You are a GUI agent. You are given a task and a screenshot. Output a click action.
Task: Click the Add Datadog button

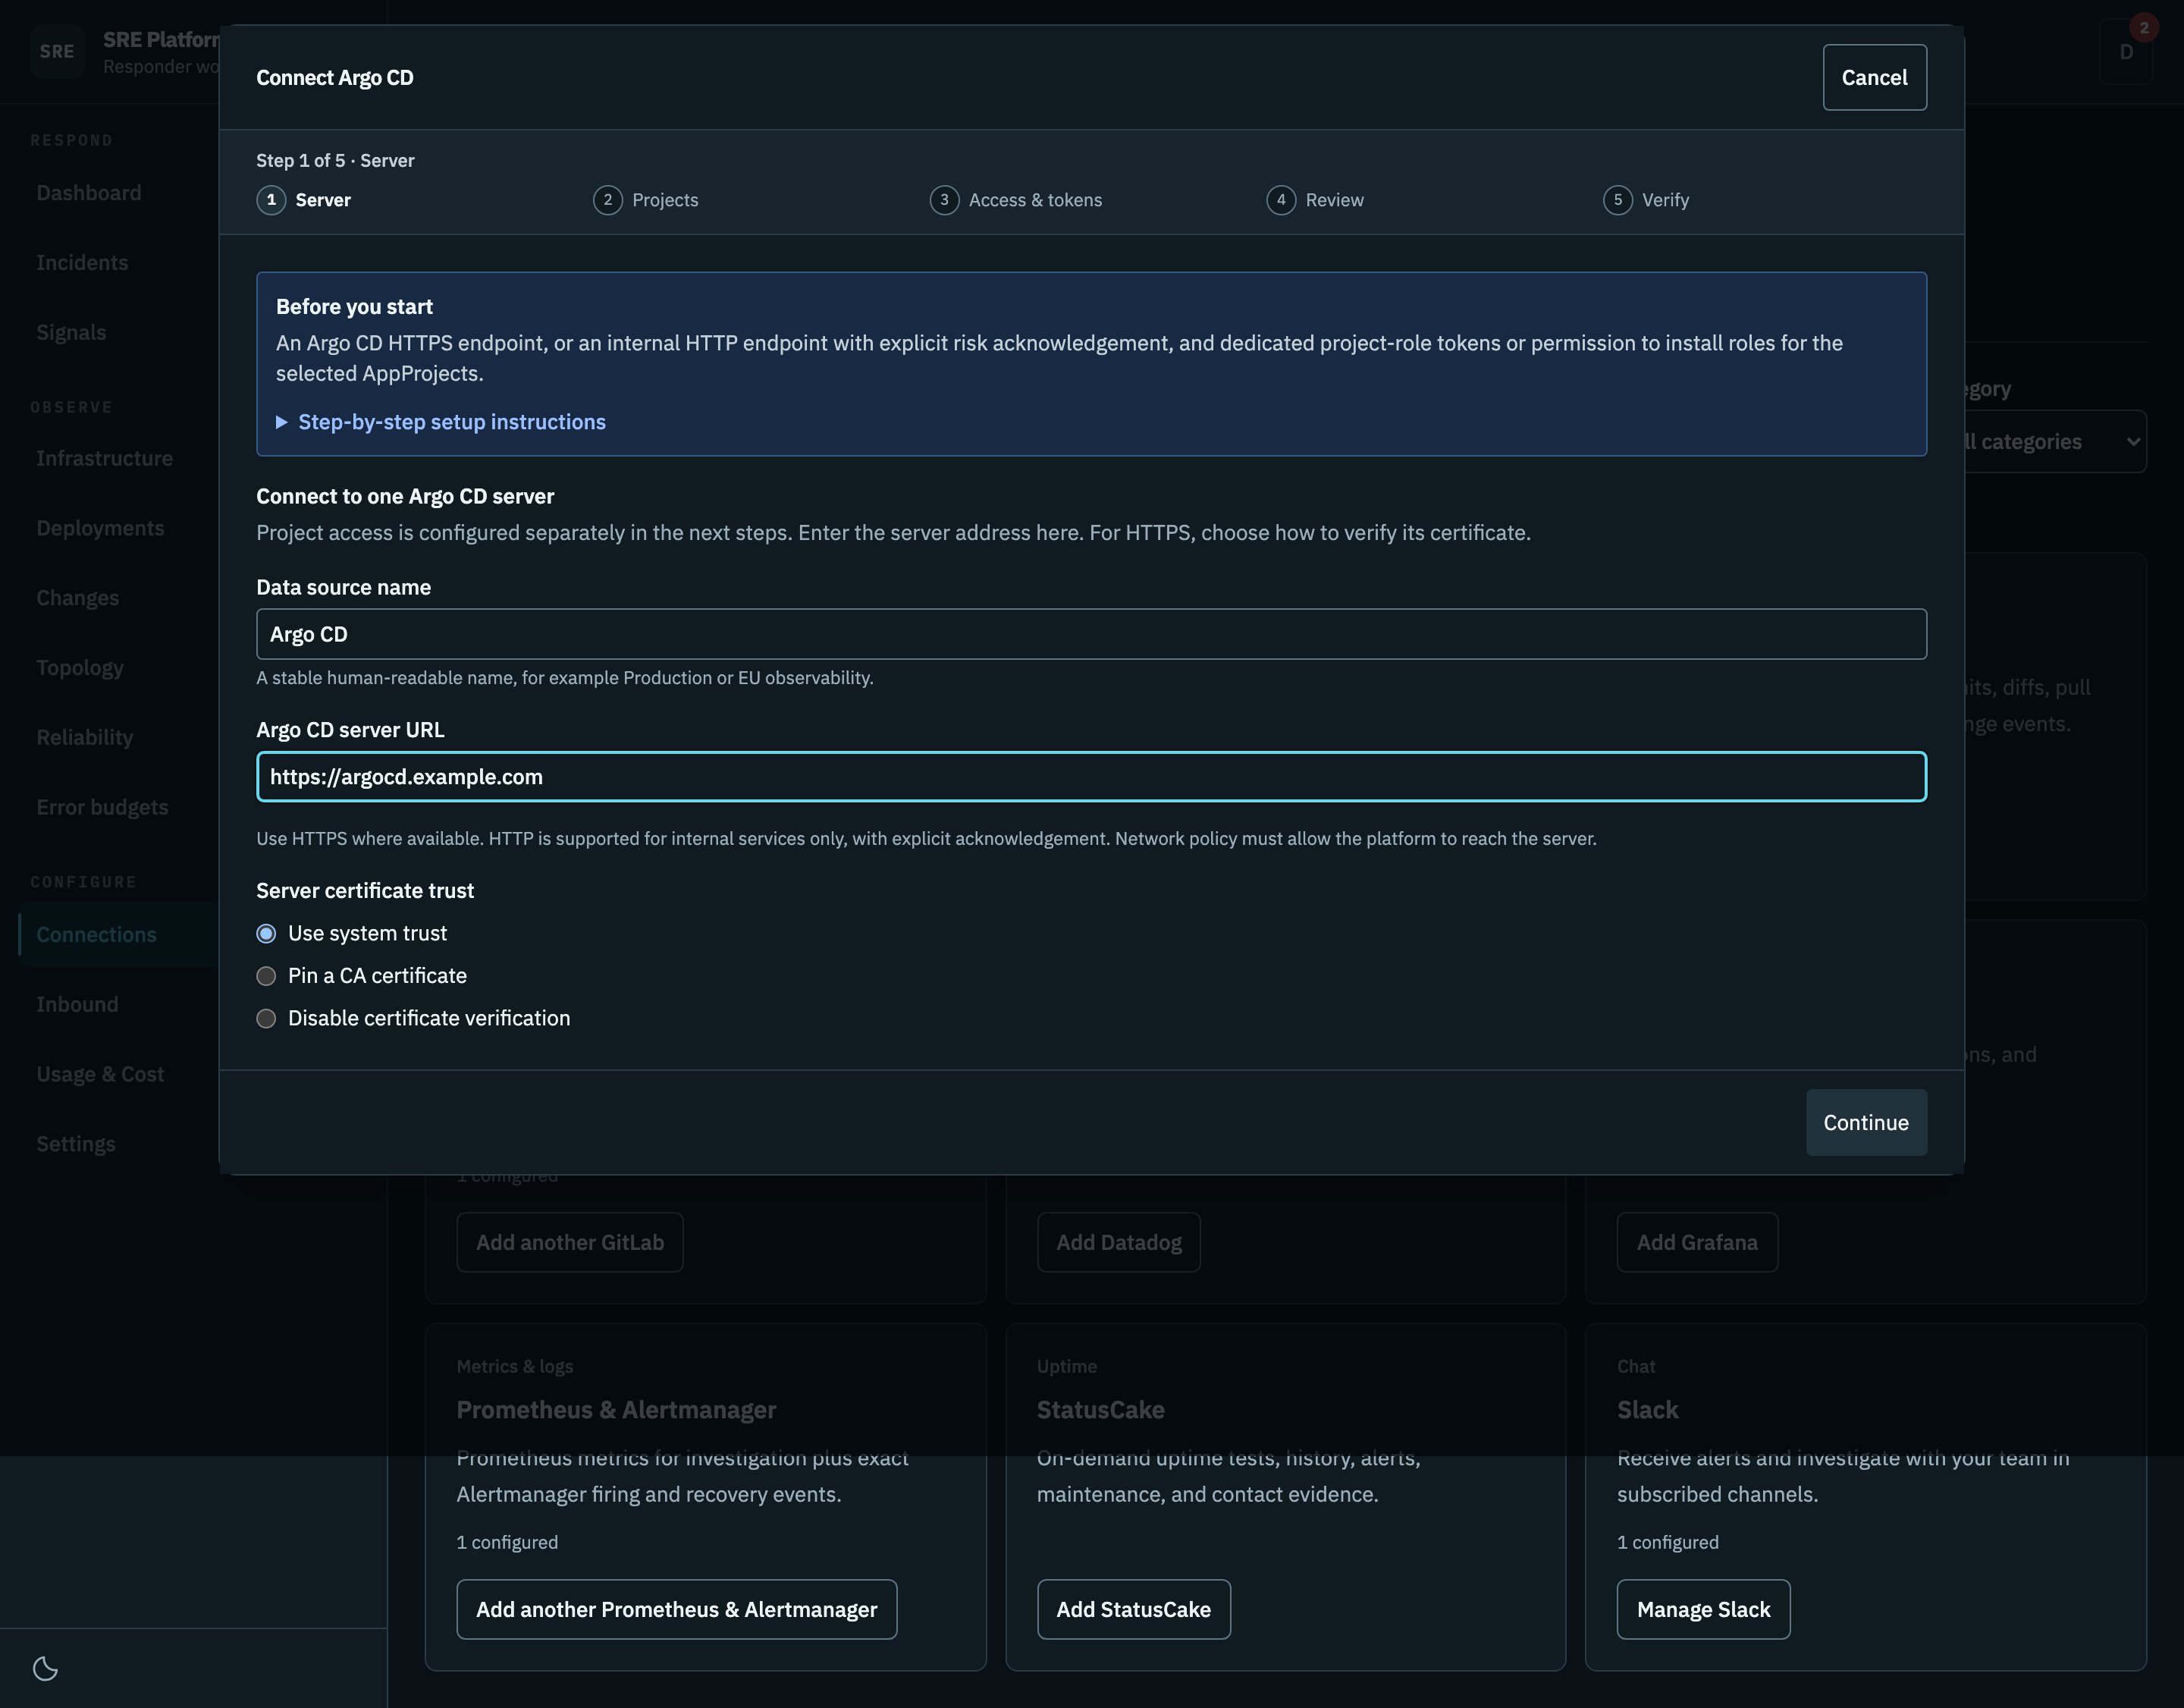[x=1118, y=1242]
